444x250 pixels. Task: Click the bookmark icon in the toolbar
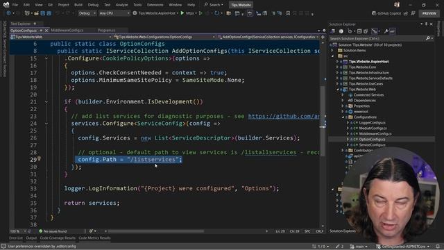tap(288, 13)
